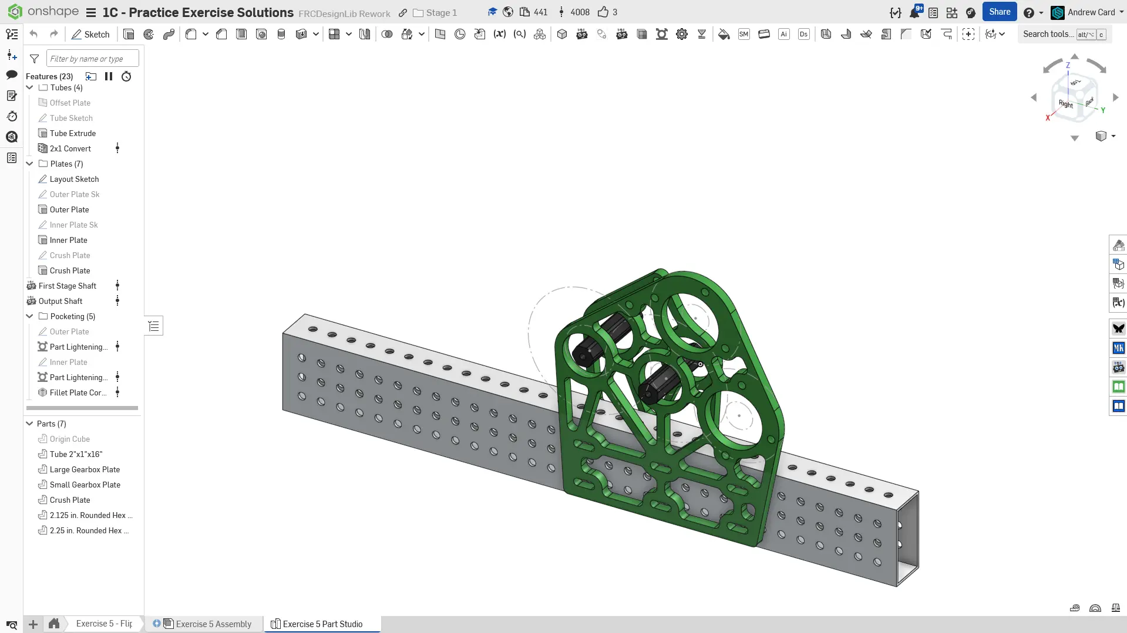Image resolution: width=1127 pixels, height=633 pixels.
Task: Click the Sheet Metal SM icon
Action: click(x=744, y=34)
